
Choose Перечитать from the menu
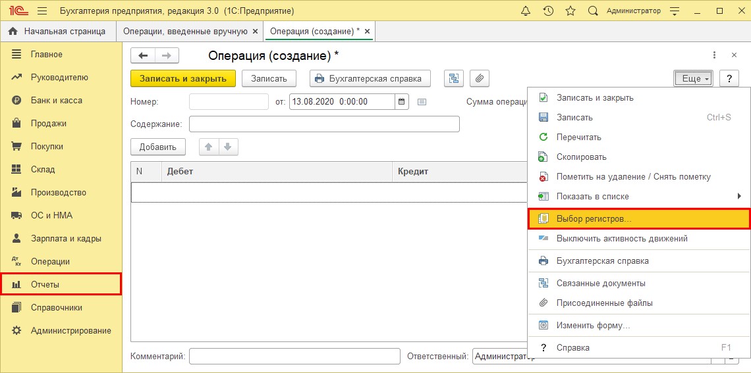(x=638, y=137)
